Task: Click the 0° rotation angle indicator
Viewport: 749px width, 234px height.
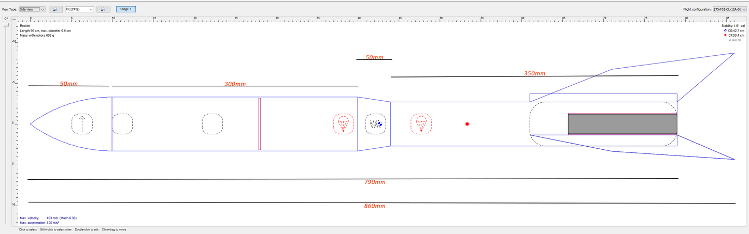Action: tap(6, 19)
